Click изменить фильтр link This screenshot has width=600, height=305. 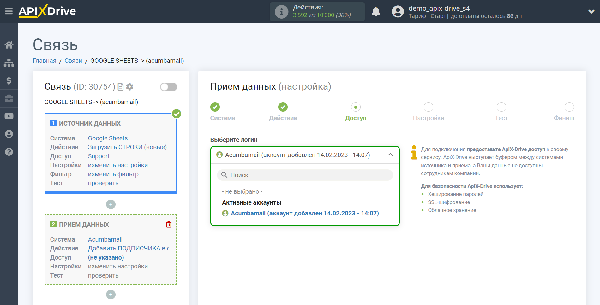click(x=113, y=174)
